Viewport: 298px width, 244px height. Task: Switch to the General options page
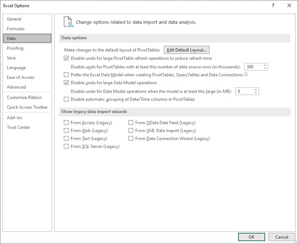[x=14, y=19]
